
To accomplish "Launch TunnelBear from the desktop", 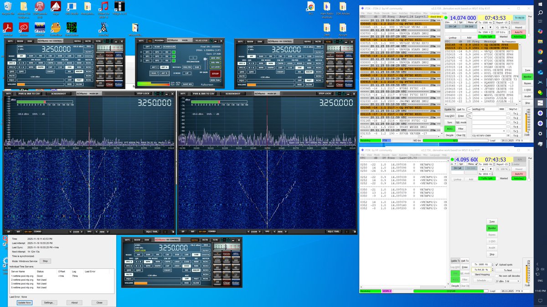I will (x=56, y=28).
